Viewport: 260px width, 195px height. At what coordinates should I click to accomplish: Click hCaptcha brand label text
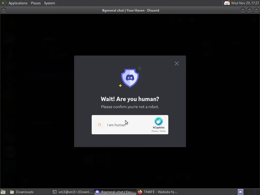tap(158, 127)
